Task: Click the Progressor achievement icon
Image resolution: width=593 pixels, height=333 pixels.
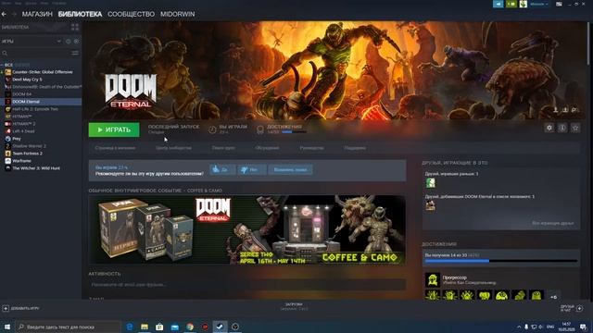Action: click(x=433, y=279)
